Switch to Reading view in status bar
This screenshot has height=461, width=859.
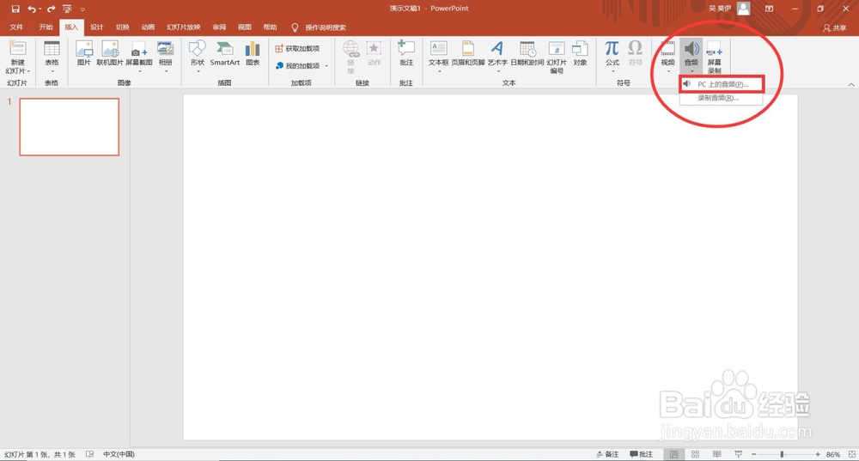tap(716, 454)
